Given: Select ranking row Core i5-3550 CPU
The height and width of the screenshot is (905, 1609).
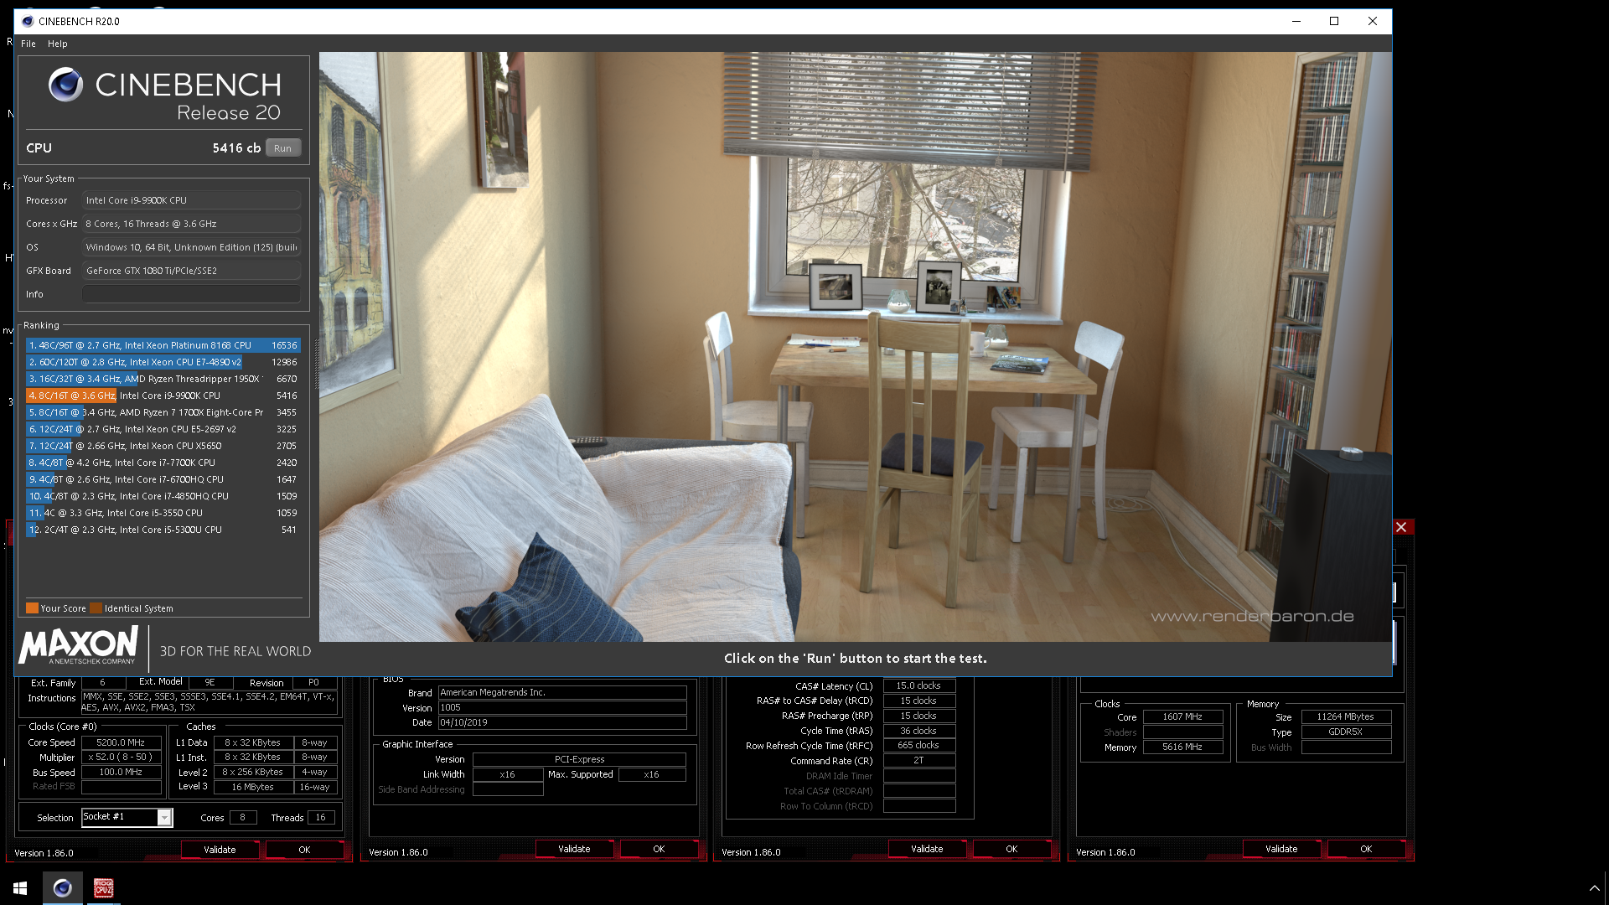Looking at the screenshot, I should (163, 513).
